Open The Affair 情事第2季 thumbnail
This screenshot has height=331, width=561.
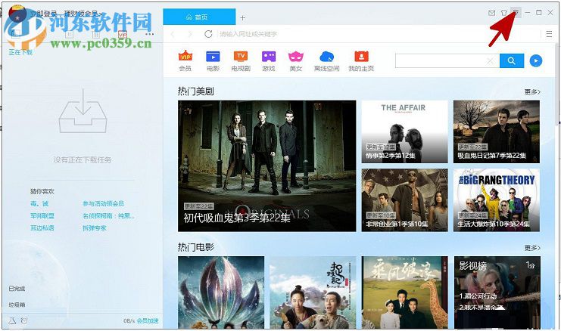[x=404, y=131]
